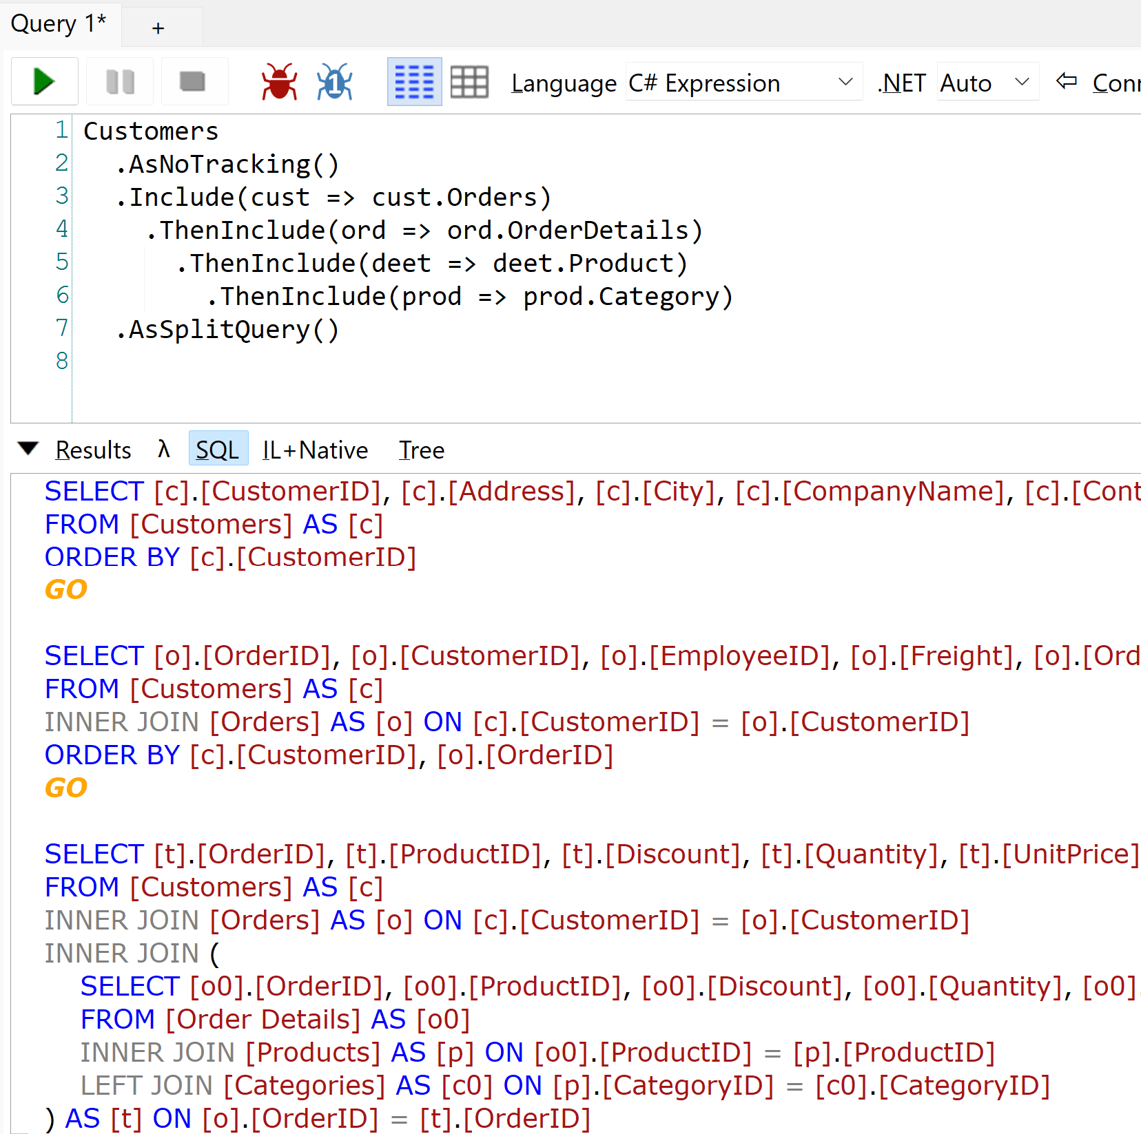Viewport: 1141px width, 1134px height.
Task: Click SELECT [t].[OrderID] line in SQL
Action: [x=593, y=854]
